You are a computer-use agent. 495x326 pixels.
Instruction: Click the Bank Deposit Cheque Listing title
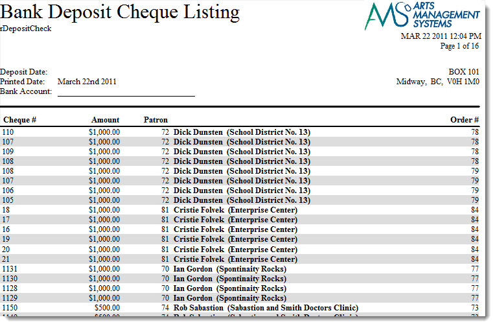120,12
